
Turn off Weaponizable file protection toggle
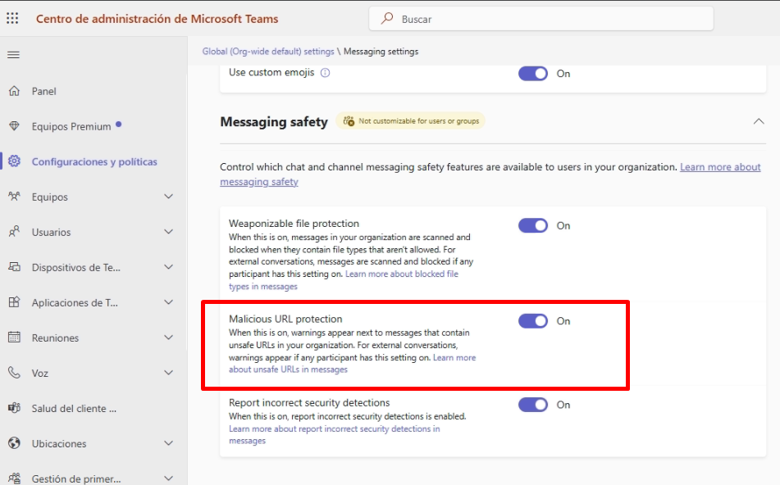click(533, 225)
